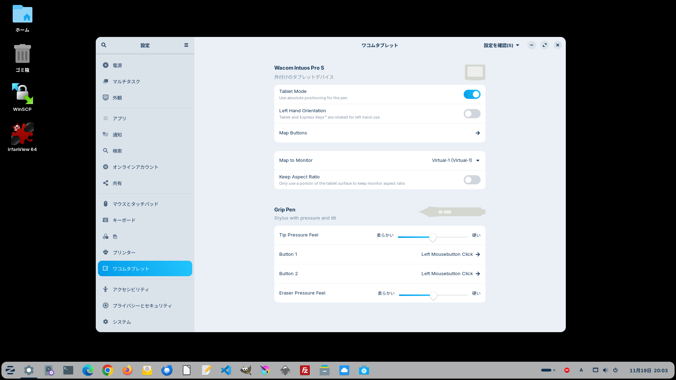The width and height of the screenshot is (676, 380).
Task: Click the volume icon in system tray
Action: point(605,370)
